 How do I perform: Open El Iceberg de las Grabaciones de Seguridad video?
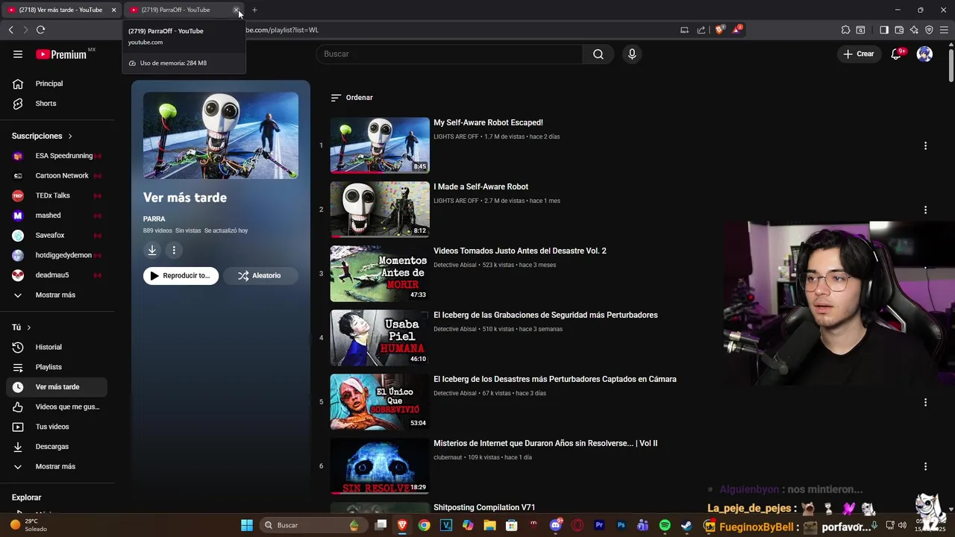point(545,315)
